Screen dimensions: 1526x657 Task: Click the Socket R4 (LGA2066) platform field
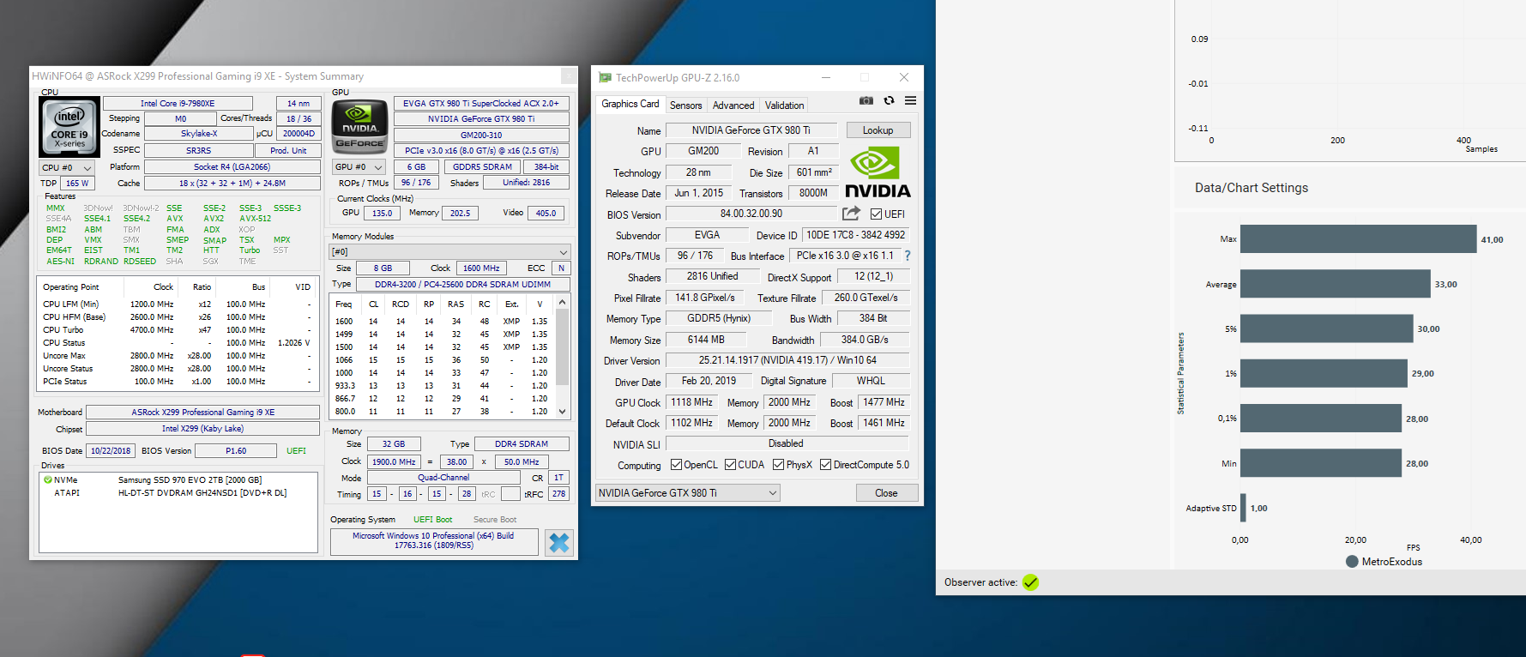coord(232,167)
